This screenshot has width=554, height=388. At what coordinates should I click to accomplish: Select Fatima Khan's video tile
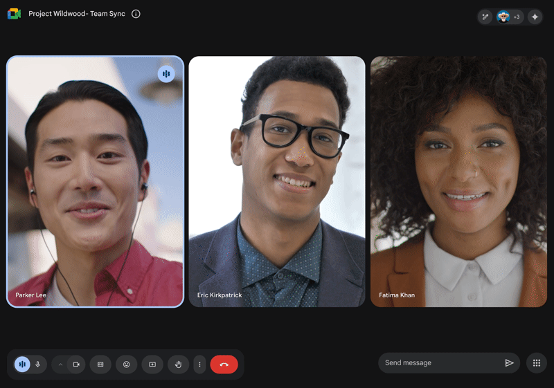[x=458, y=181]
